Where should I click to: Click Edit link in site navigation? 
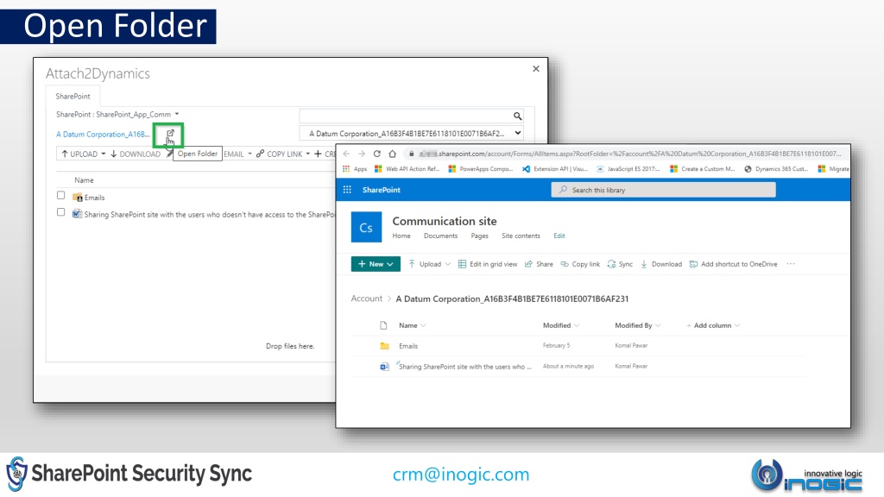[x=559, y=236]
